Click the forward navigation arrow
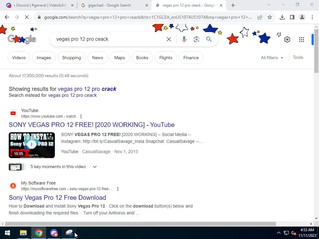 [x=17, y=17]
